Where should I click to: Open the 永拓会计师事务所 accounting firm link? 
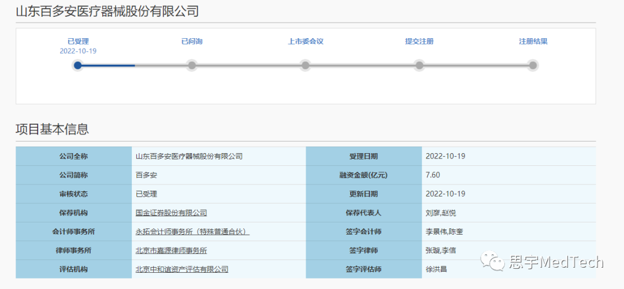pos(192,232)
